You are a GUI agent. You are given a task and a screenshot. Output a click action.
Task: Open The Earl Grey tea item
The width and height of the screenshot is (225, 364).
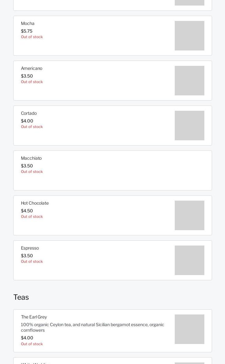click(34, 317)
